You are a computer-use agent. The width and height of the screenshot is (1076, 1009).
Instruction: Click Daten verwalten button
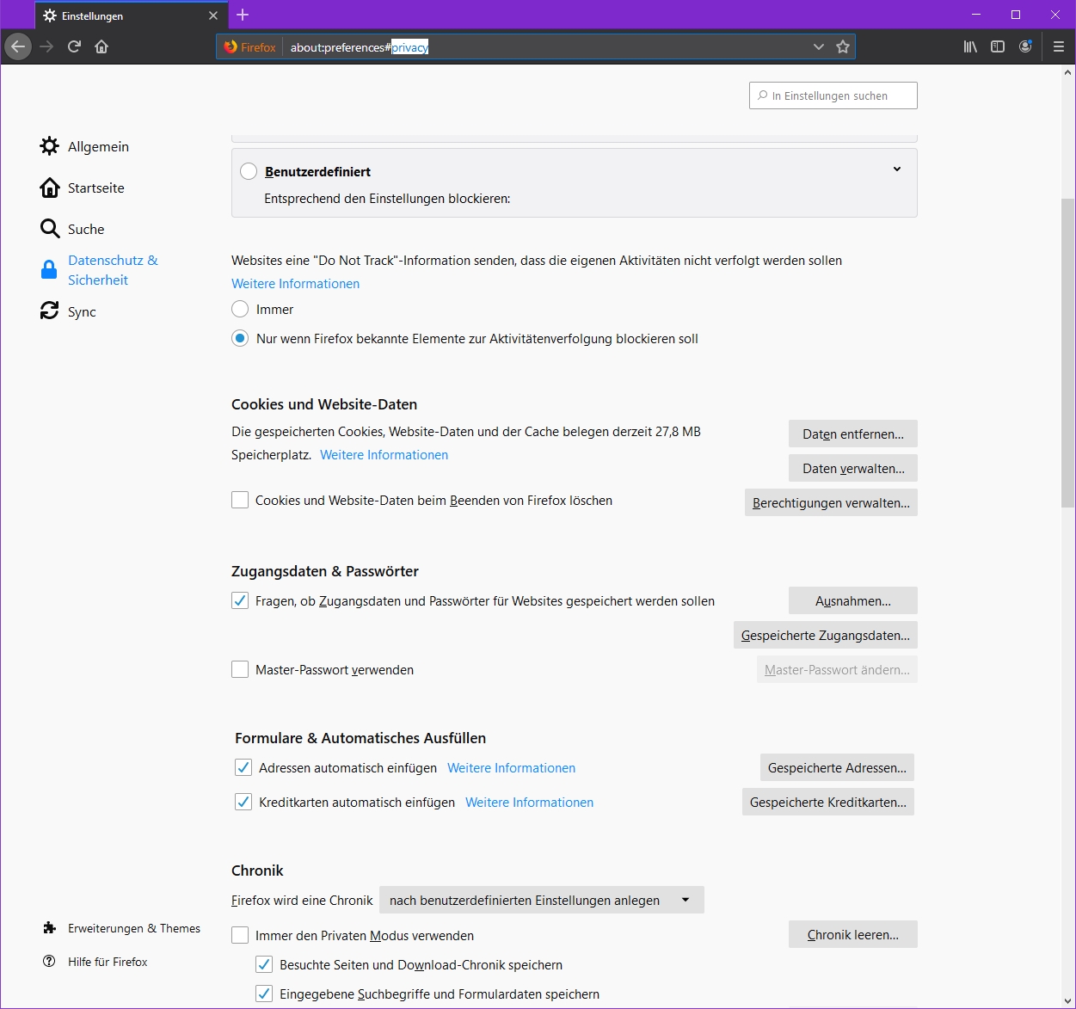click(853, 468)
